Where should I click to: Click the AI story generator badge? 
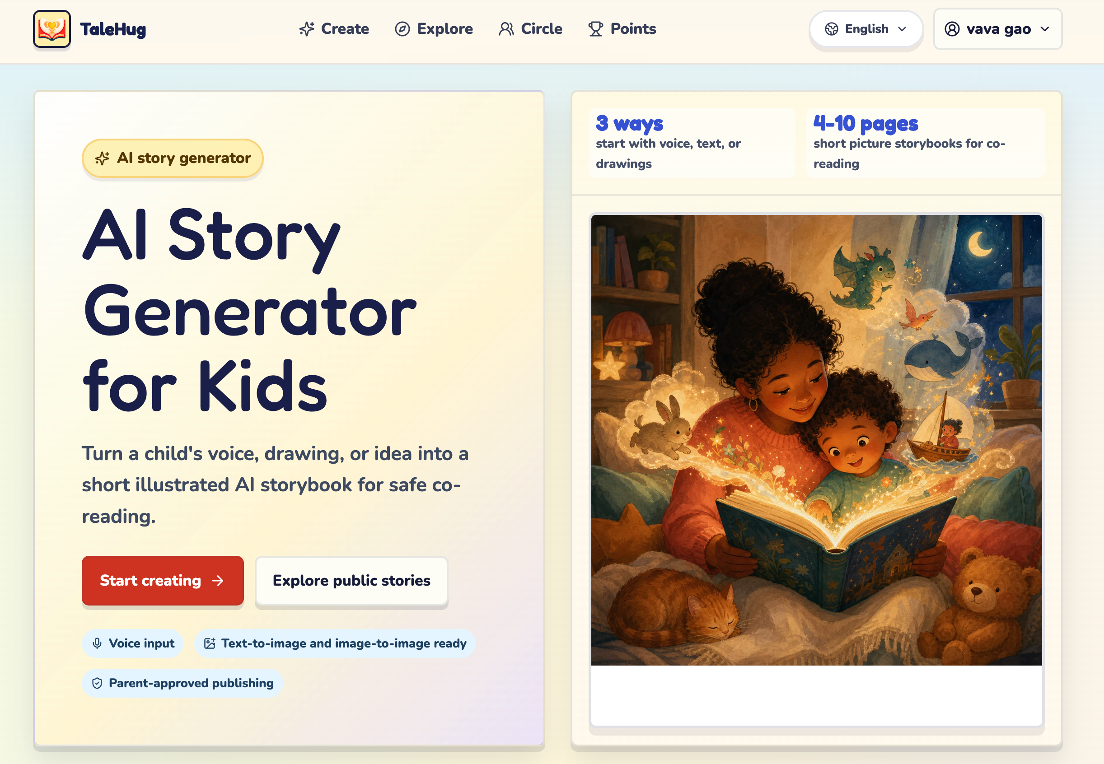[x=173, y=158]
